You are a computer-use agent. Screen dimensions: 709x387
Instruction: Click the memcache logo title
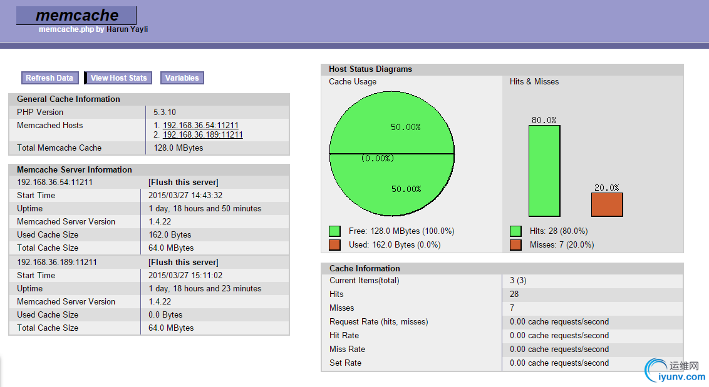tap(76, 16)
